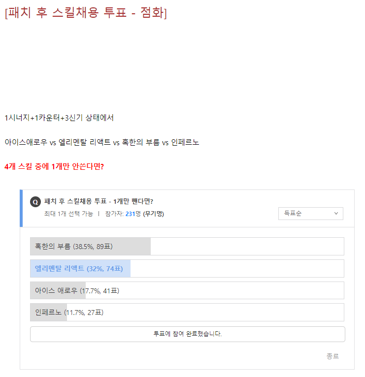
Task: Click the 231 participant count
Action: 130,214
